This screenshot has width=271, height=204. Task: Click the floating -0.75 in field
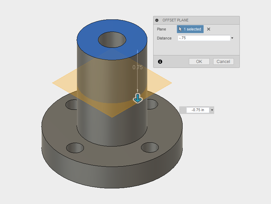(198, 110)
